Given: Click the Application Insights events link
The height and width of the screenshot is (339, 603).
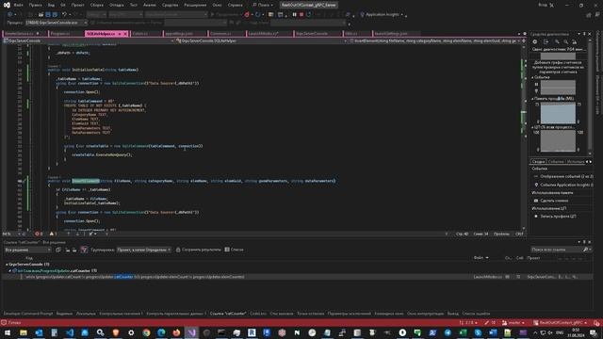Looking at the screenshot, I should [566, 185].
